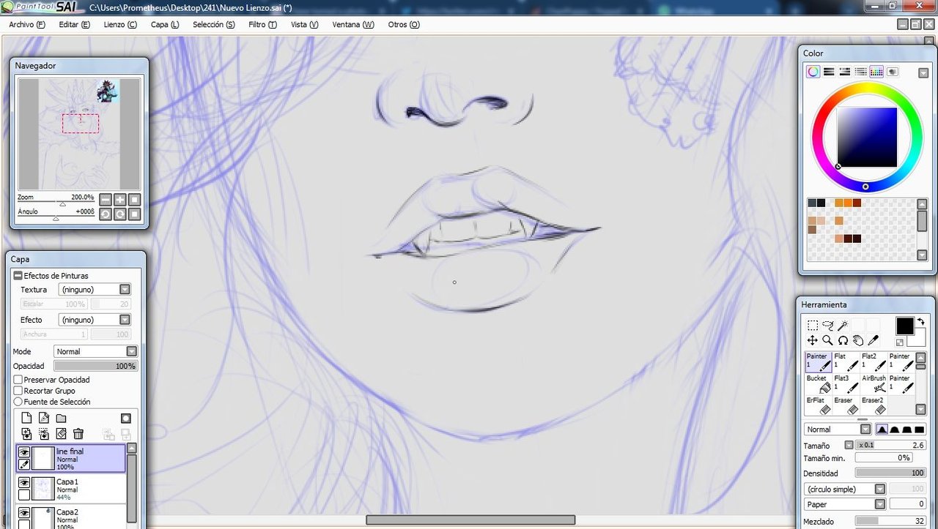Hide the Capa1 layer
This screenshot has height=529, width=938.
[24, 483]
